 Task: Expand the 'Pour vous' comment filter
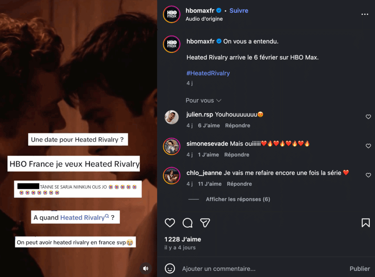coord(203,100)
